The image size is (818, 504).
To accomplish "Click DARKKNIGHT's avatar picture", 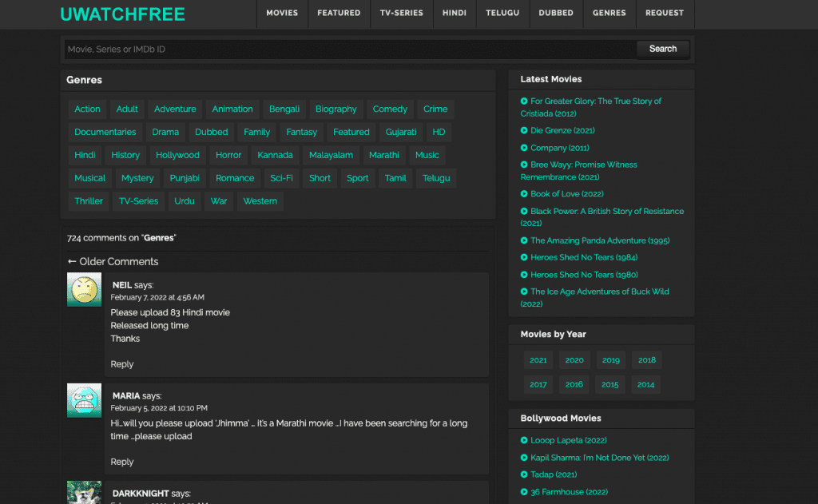I will (x=84, y=492).
